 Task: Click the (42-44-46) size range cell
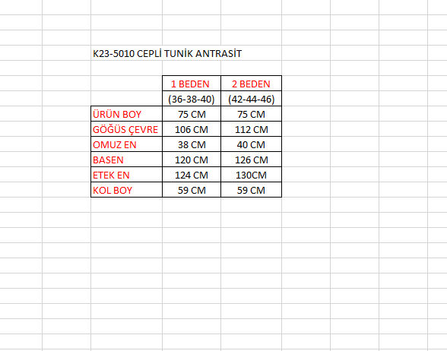pos(251,99)
